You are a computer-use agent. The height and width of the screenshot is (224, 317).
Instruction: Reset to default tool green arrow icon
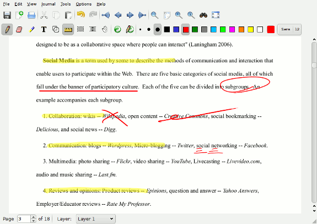point(117,30)
